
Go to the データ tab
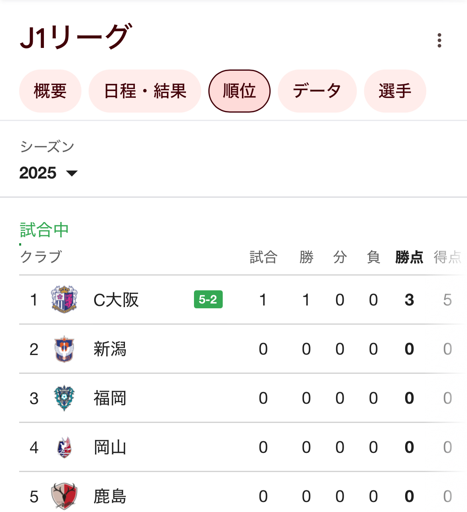[317, 91]
